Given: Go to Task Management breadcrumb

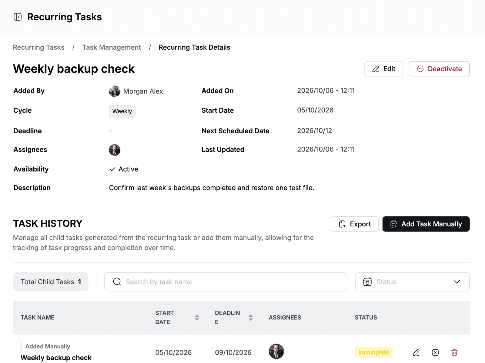Looking at the screenshot, I should pos(112,47).
